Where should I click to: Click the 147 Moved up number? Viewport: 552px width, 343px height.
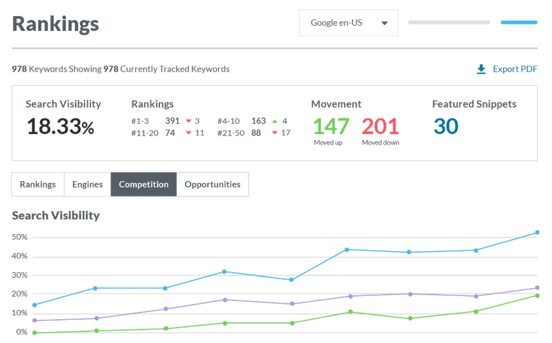(x=331, y=126)
